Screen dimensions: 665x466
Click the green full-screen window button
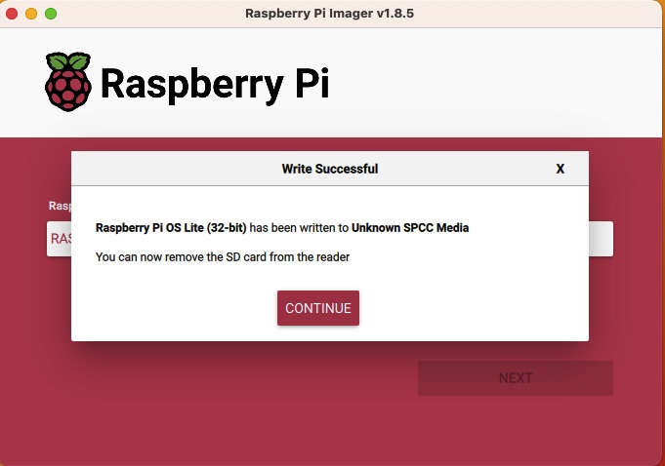pos(51,14)
